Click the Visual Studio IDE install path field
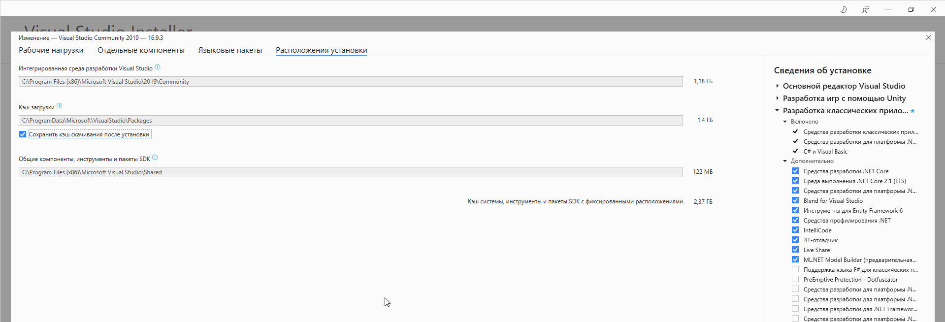945x322 pixels. (351, 82)
